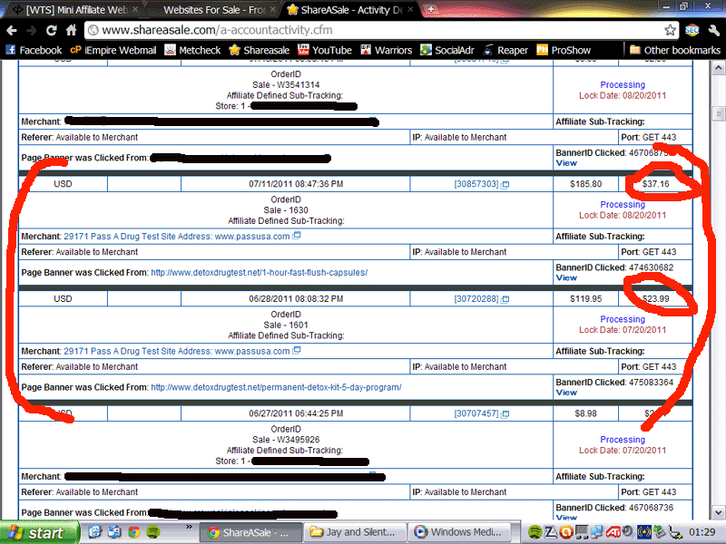Click the 06/28/2011 08:08:32 PM date
The width and height of the screenshot is (726, 544).
tap(296, 299)
